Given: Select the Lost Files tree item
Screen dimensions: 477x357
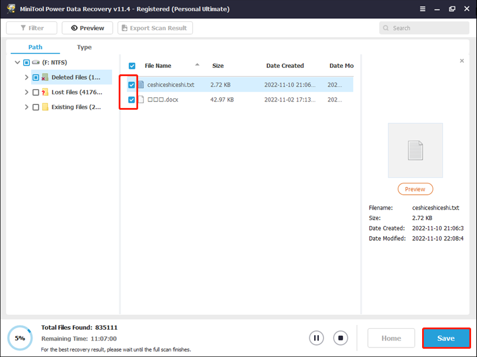Looking at the screenshot, I should [x=77, y=92].
